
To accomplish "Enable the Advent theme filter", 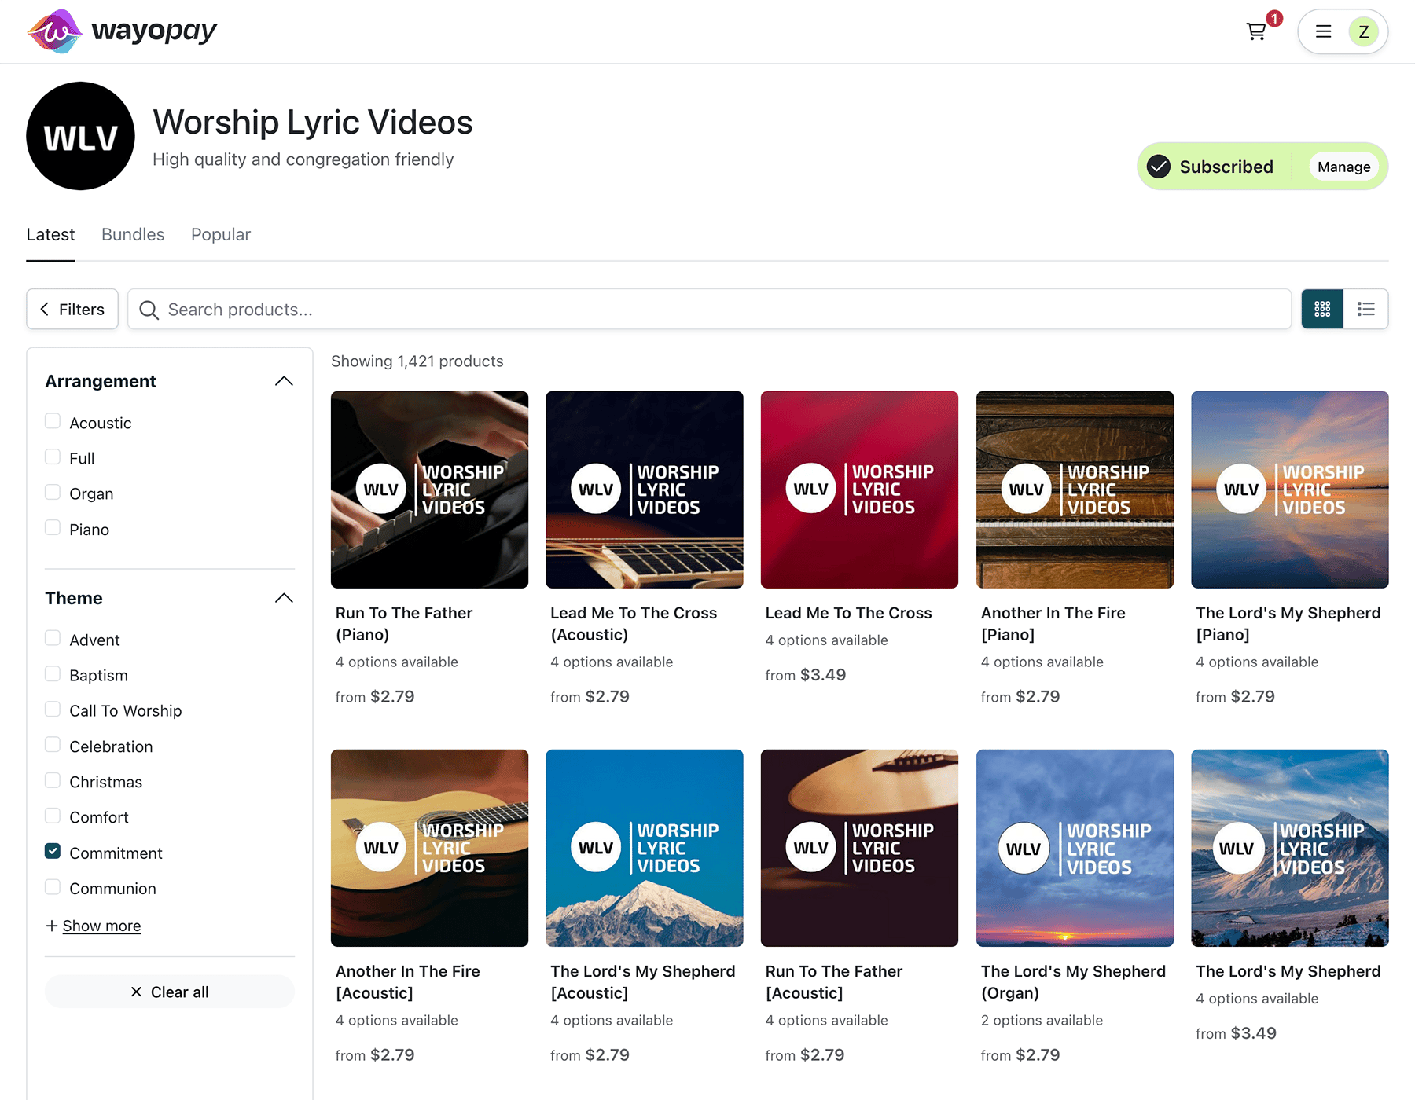I will click(x=53, y=638).
